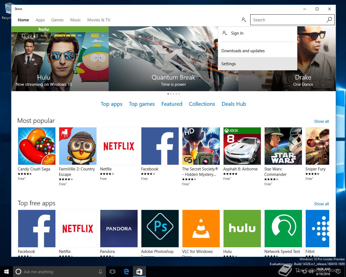Open Facebook tile in Top free apps

point(37,229)
